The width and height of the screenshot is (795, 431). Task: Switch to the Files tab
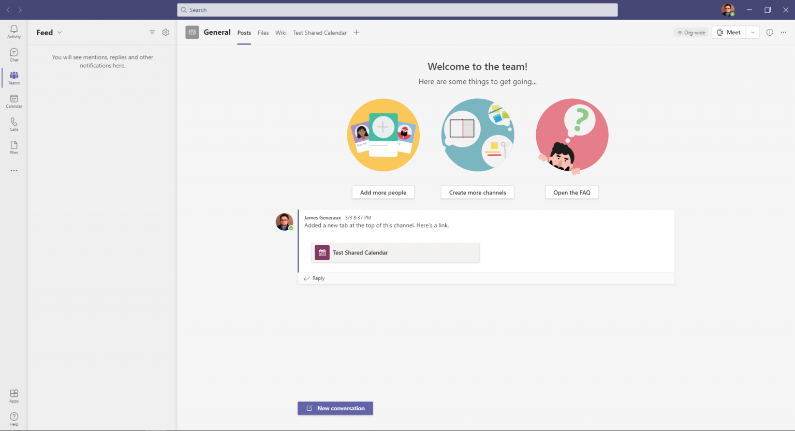tap(263, 33)
